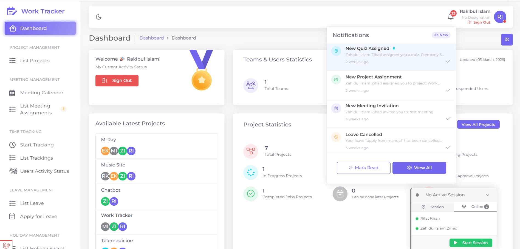Click the Start Session button
Image resolution: width=520 pixels, height=249 pixels.
pyautogui.click(x=471, y=243)
